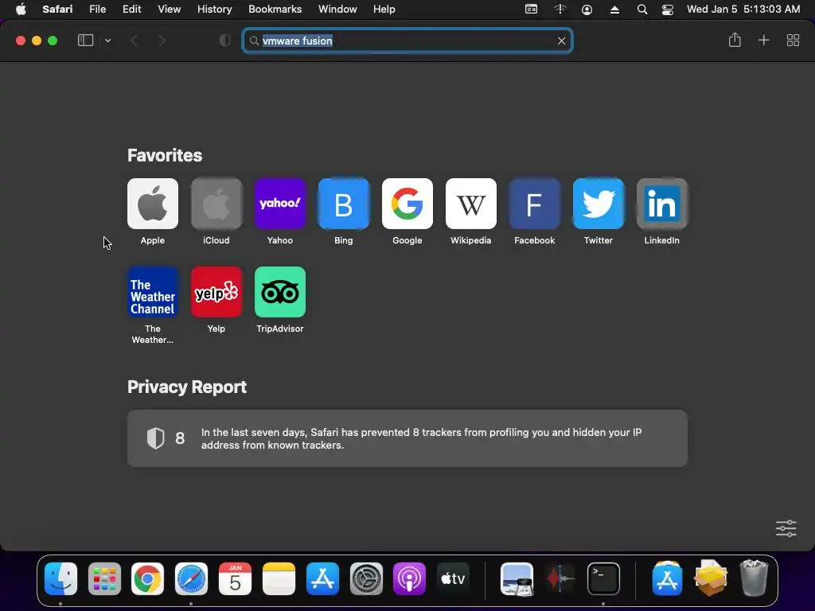Open Control Center in menu bar

coord(668,10)
